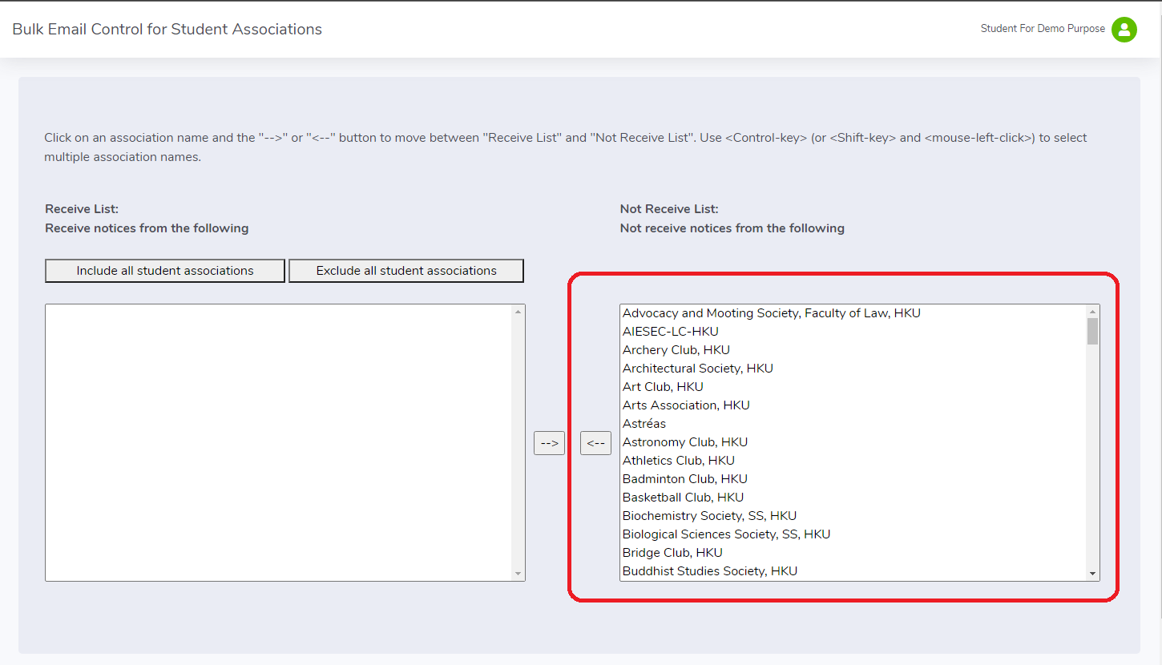Select AIESEC-LC-HKU in the Not Receive List
The width and height of the screenshot is (1162, 665).
coord(670,331)
